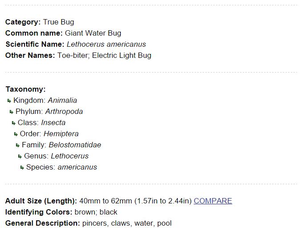302x235 pixels.
Task: Select the Phylum Arthropoda taxonomy entry
Action: (49, 112)
